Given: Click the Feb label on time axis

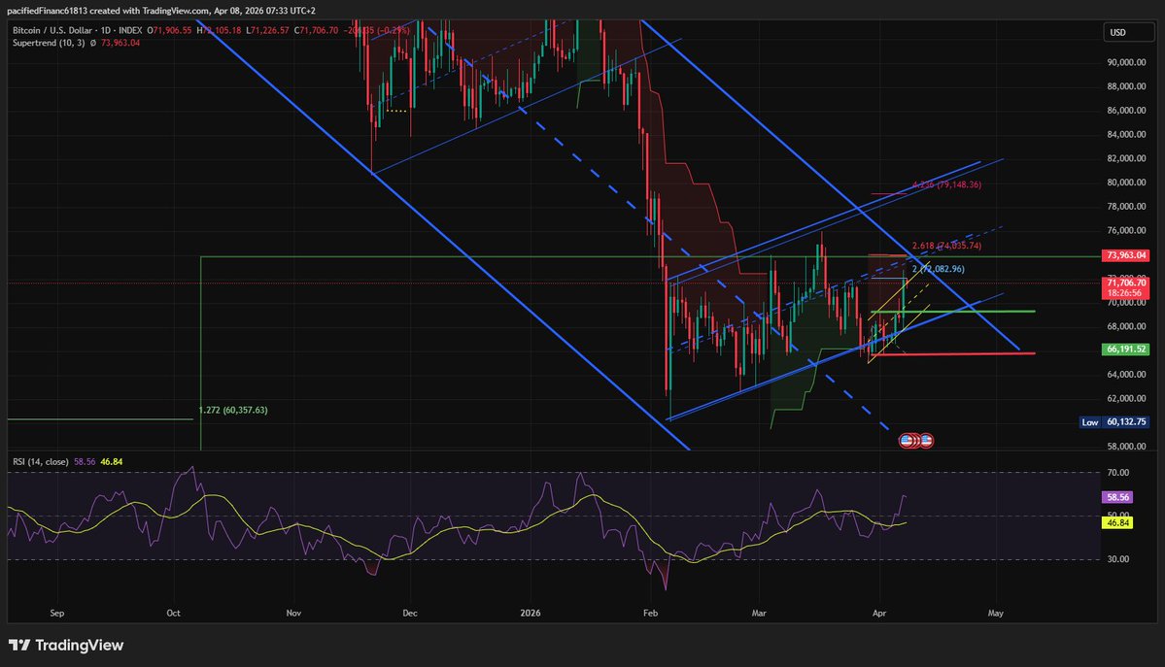Looking at the screenshot, I should pos(650,613).
